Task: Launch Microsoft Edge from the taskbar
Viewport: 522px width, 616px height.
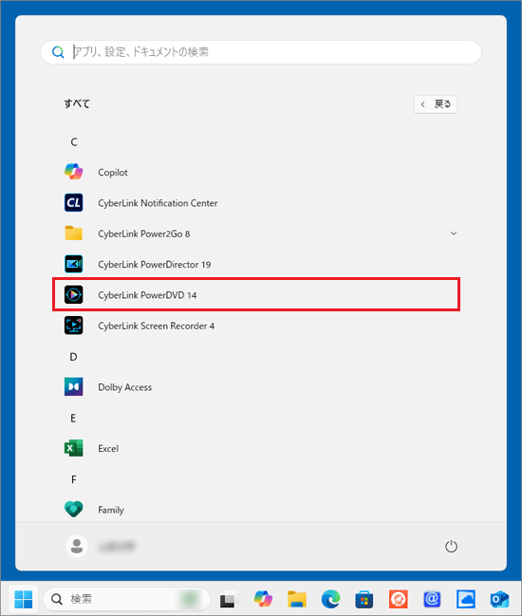Action: 330,599
